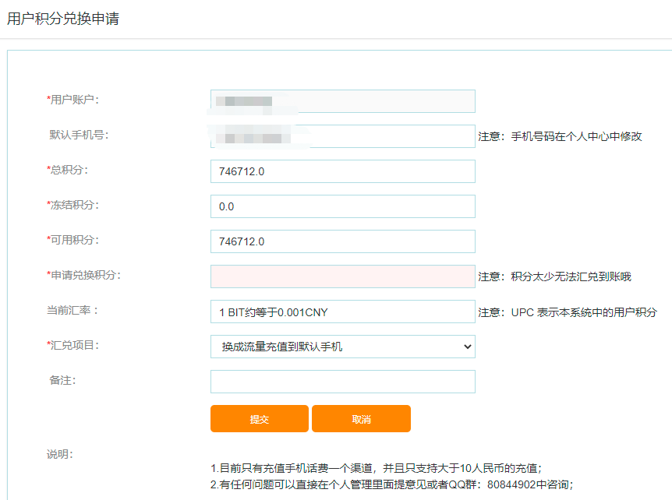
Task: Open the 汇兑项目 dropdown menu
Action: coord(341,346)
